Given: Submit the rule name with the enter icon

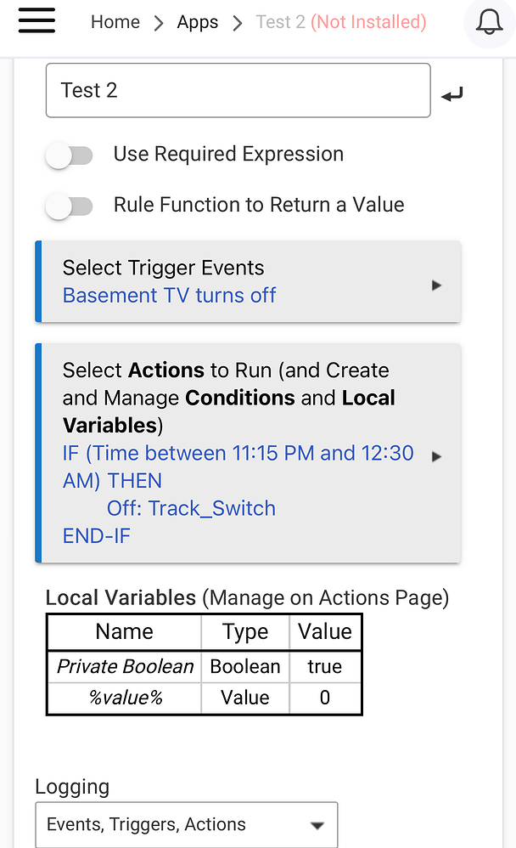Looking at the screenshot, I should tap(451, 93).
